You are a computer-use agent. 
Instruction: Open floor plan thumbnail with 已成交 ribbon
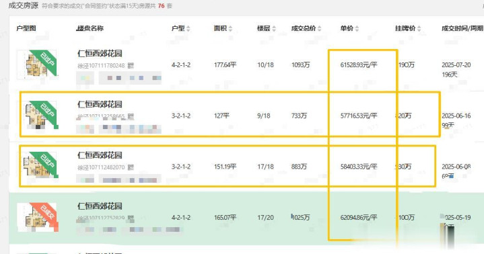point(37,217)
